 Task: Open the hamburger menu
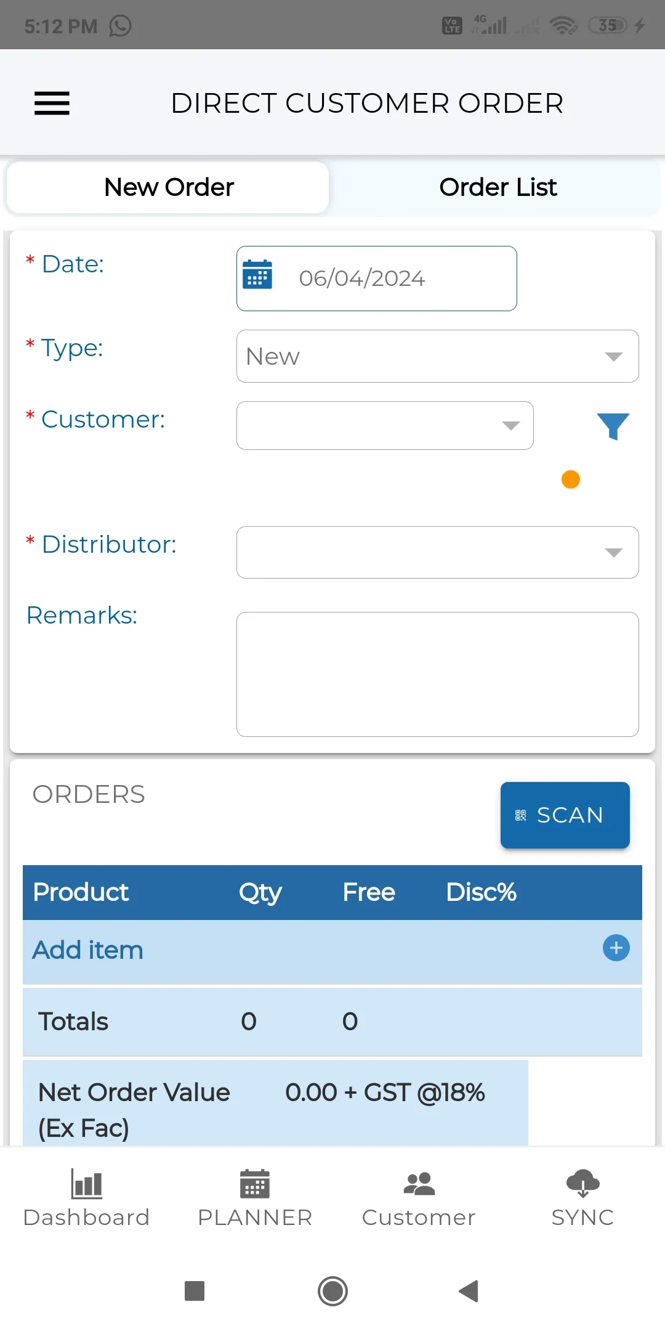(52, 103)
